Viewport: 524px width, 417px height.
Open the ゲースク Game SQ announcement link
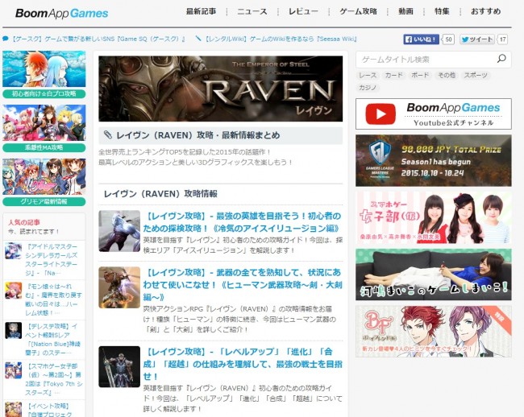tap(98, 39)
